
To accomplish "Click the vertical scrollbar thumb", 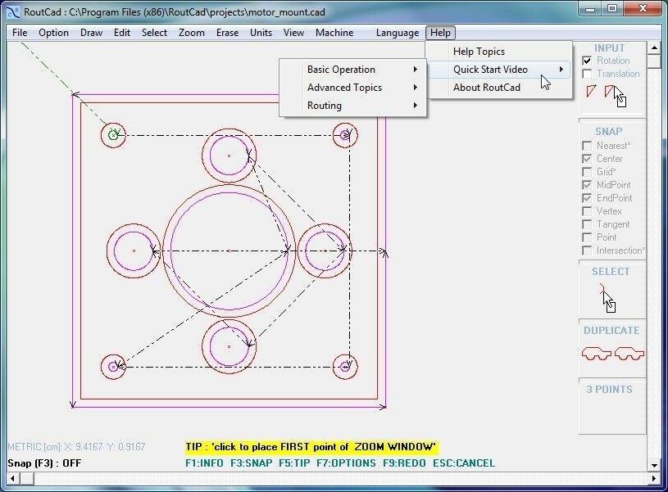I will [654, 61].
